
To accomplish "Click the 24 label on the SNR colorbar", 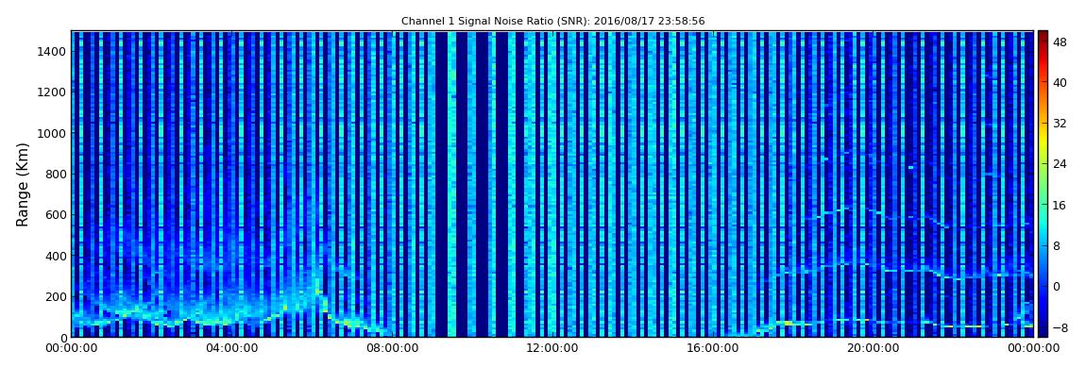I will click(1061, 164).
